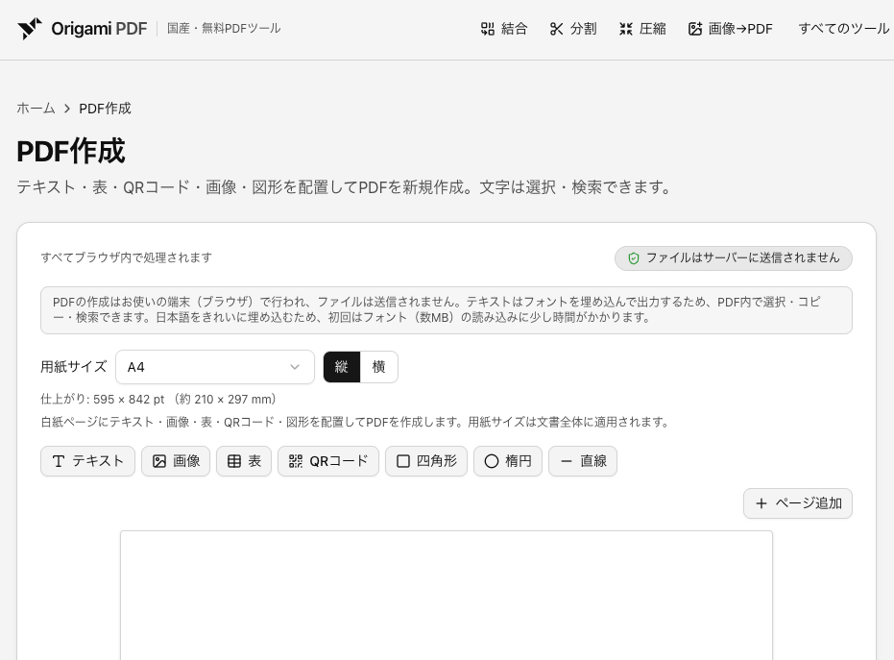Click the 仕上がり 595 × 842 pt text

(x=158, y=400)
